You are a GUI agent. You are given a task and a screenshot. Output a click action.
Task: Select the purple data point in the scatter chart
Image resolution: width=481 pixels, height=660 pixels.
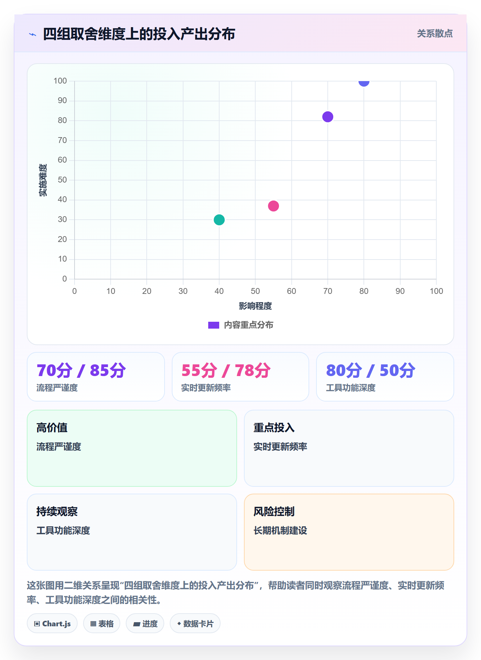click(328, 117)
